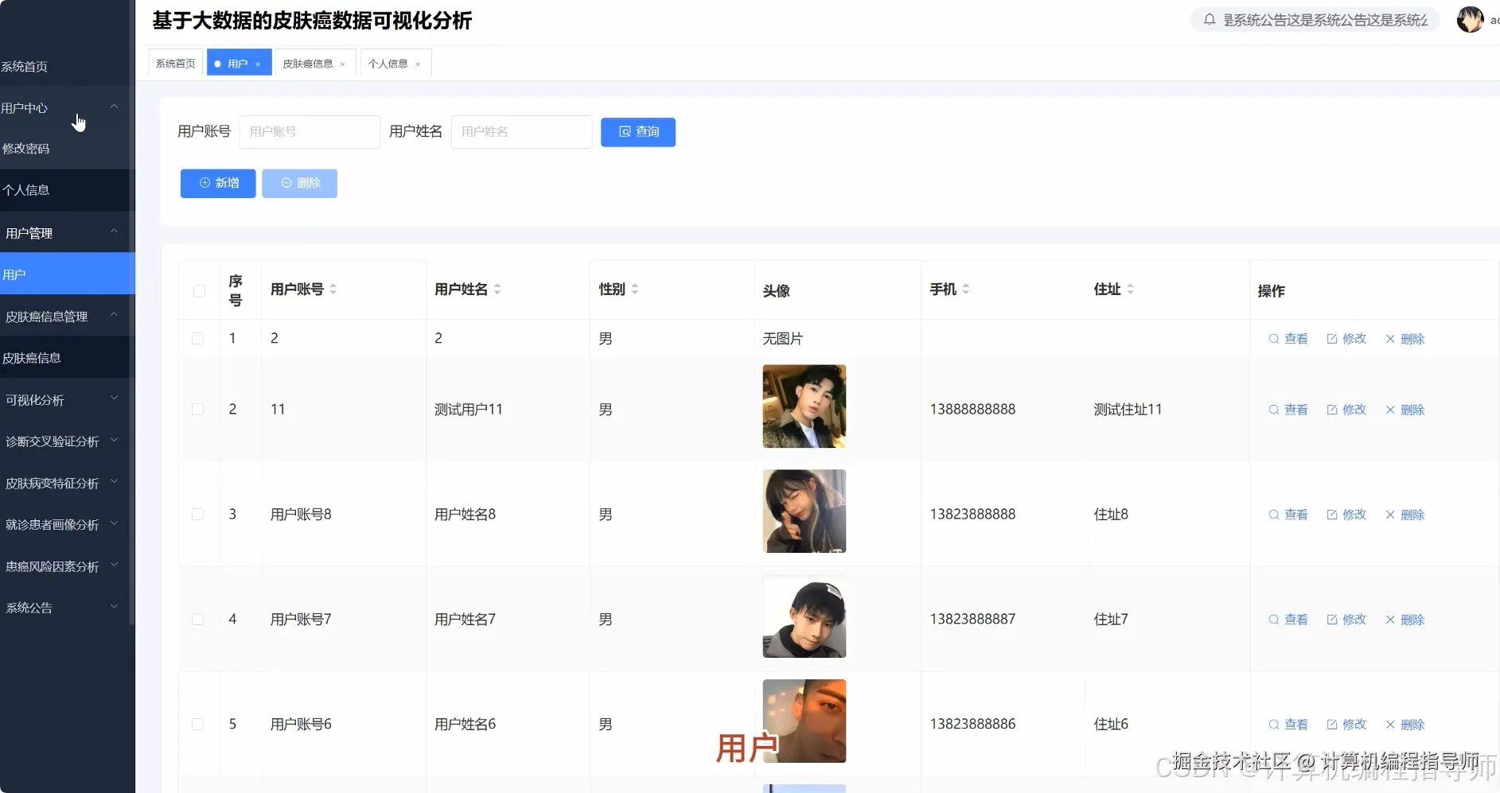Expand the 系统公告 sidebar section
The width and height of the screenshot is (1500, 793).
114,607
